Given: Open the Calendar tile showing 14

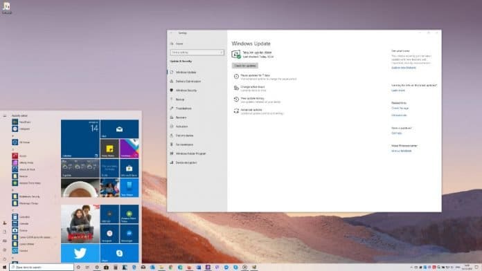Looking at the screenshot, I should (x=80, y=139).
